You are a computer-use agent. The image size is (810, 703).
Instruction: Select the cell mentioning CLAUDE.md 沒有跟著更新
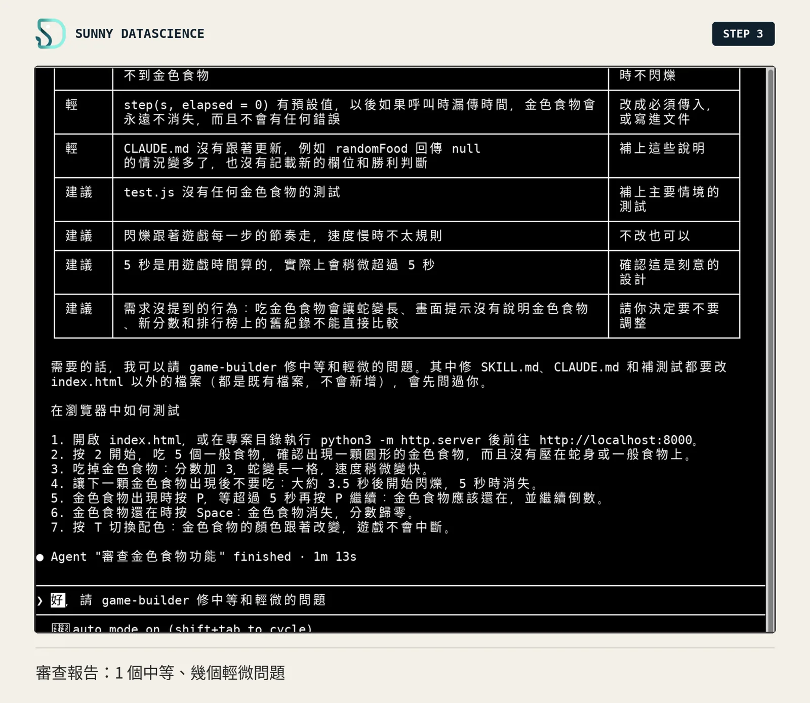pos(360,156)
